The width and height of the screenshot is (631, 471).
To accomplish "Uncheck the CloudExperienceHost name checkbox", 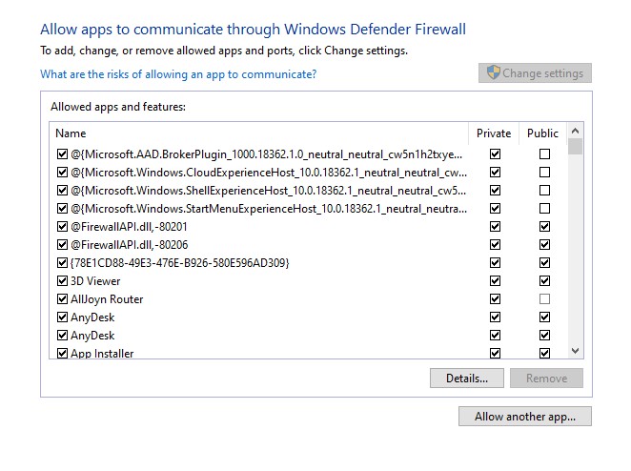I will [x=62, y=173].
